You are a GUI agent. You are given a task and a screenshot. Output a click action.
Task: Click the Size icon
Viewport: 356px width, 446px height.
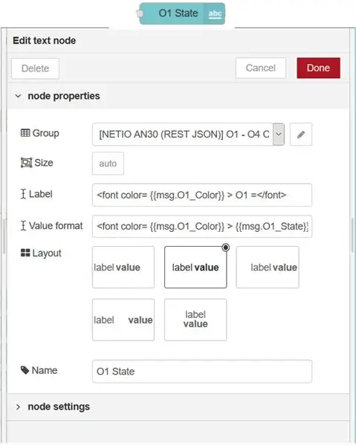pyautogui.click(x=26, y=163)
